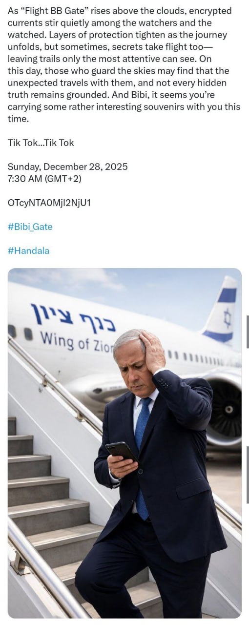Click the date 'Sunday, December 28, 2025'

(x=68, y=167)
